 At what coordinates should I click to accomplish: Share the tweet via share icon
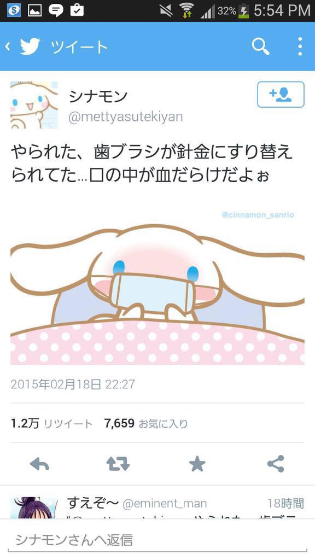(276, 464)
